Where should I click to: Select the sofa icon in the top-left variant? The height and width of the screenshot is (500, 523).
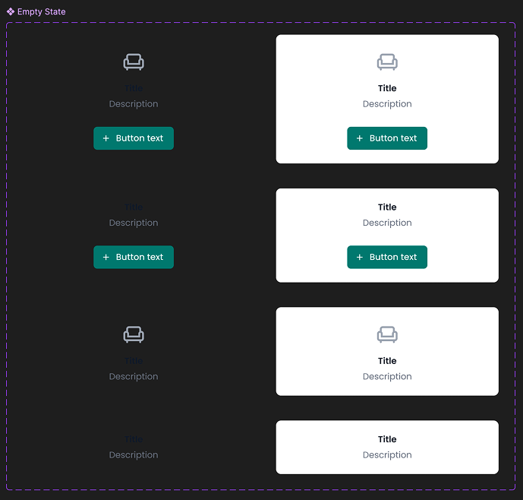[x=134, y=62]
